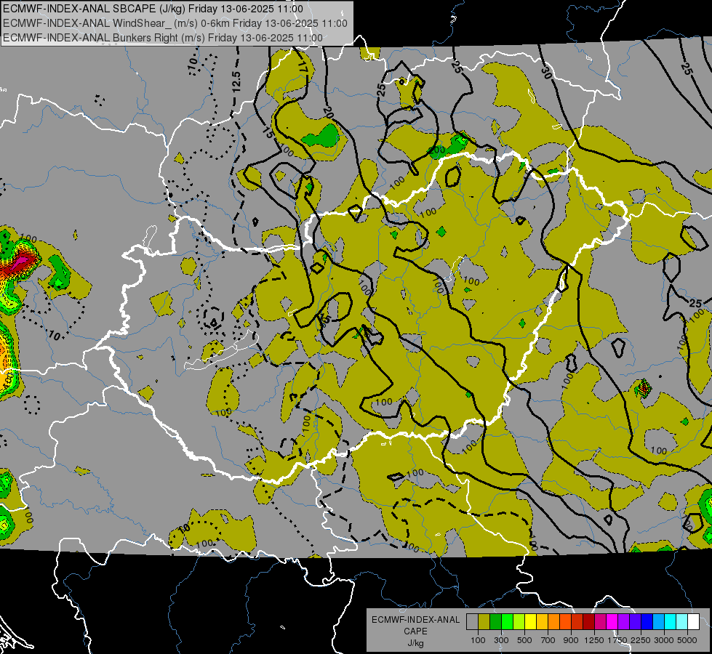Image resolution: width=712 pixels, height=654 pixels.
Task: Click the indigo swatch before 2250
Action: click(635, 622)
